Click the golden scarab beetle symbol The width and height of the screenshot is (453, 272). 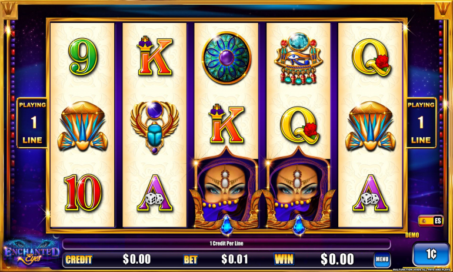155,127
